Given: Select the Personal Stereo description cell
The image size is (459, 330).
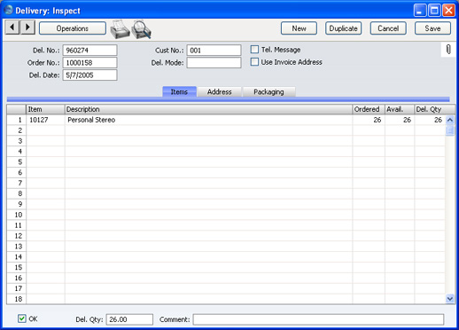Looking at the screenshot, I should [x=208, y=120].
